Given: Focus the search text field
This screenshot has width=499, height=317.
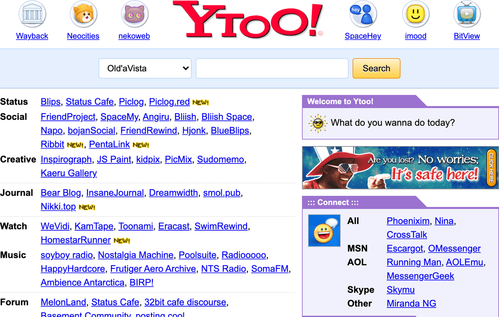Looking at the screenshot, I should pyautogui.click(x=272, y=68).
